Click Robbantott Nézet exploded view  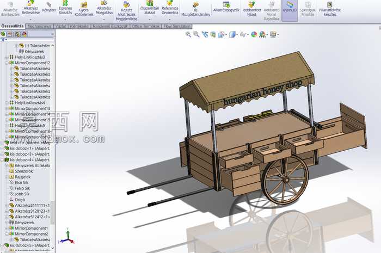251,9
